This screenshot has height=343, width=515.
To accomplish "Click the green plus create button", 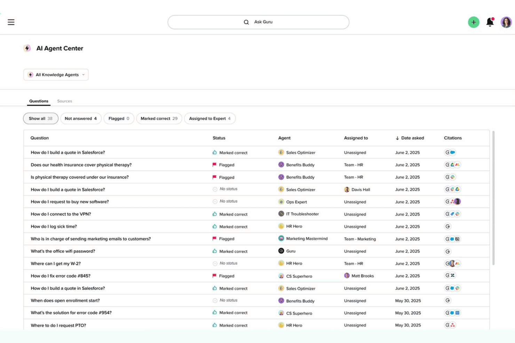I will (473, 22).
